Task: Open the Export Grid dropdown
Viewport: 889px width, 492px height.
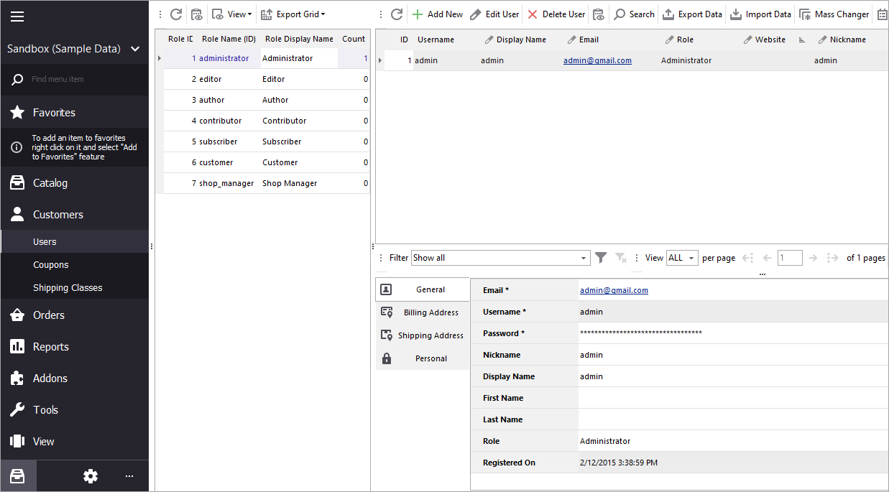Action: [293, 14]
